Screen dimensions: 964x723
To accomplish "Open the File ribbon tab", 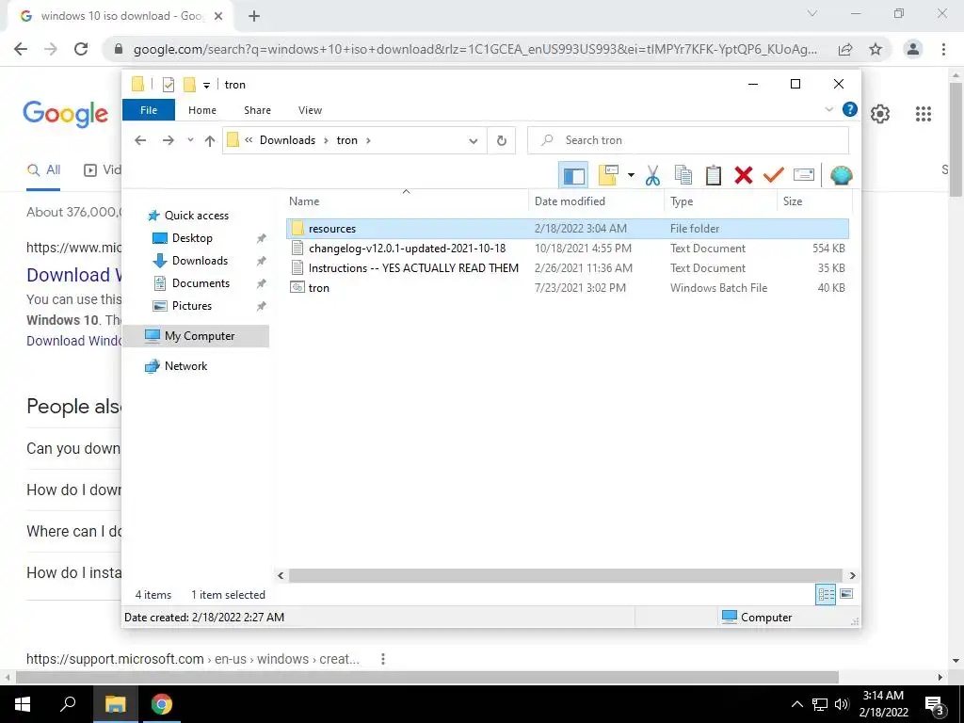I will (149, 110).
